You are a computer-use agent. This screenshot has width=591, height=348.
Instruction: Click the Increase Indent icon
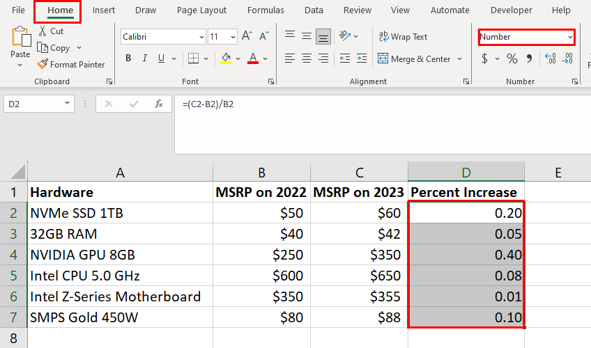click(362, 58)
